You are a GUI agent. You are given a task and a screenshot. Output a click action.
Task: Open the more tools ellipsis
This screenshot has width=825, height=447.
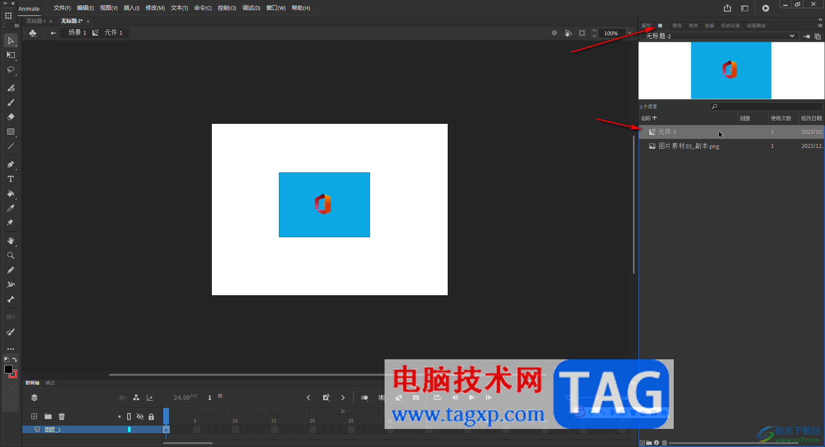11,349
